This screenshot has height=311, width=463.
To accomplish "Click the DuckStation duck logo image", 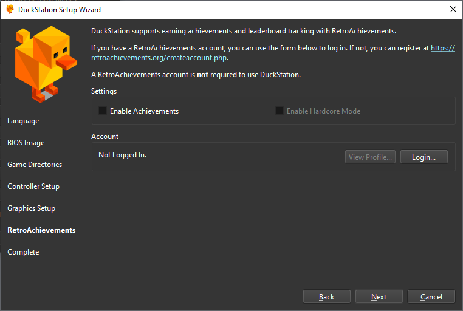I will click(46, 64).
